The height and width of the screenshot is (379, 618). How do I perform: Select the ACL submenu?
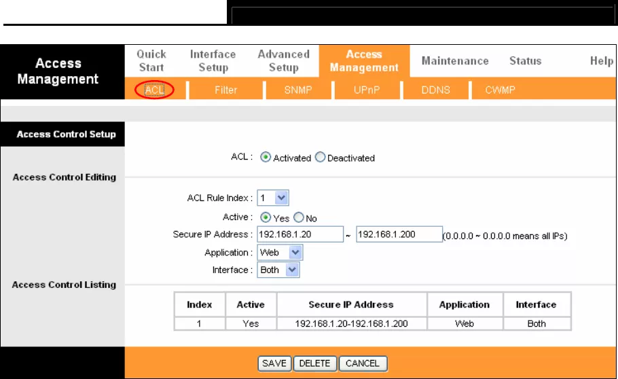click(x=155, y=90)
